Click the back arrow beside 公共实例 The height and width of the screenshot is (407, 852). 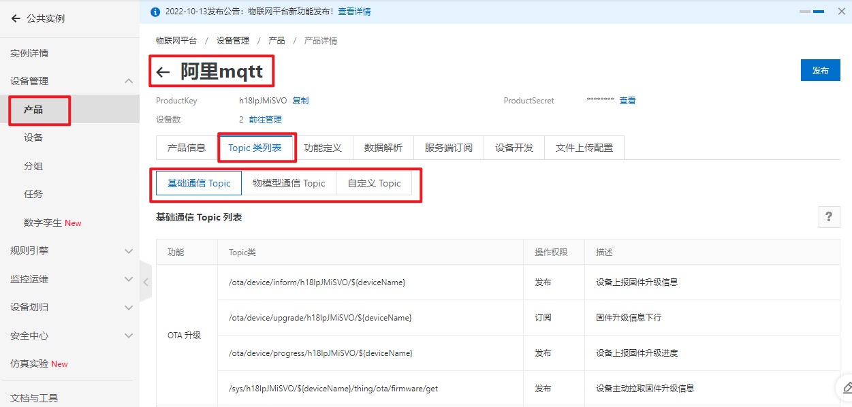(x=15, y=18)
